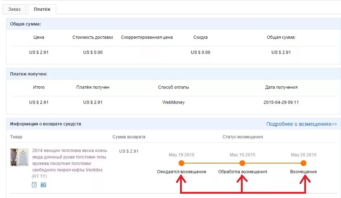
Task: Click the US $ 2.91 refund amount
Action: point(129,151)
